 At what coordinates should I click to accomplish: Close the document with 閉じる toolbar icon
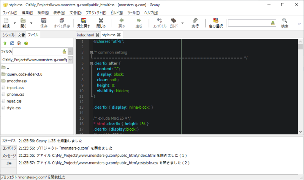click(x=101, y=23)
